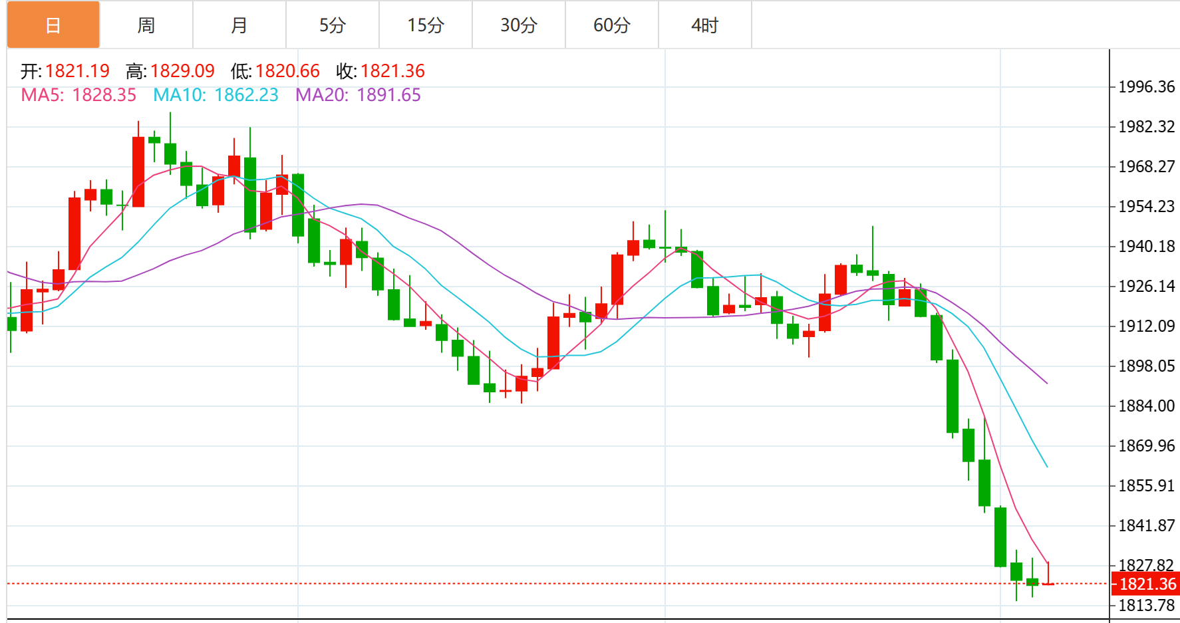Image resolution: width=1180 pixels, height=623 pixels.
Task: Click the 1954.23 price axis label
Action: [x=1146, y=207]
